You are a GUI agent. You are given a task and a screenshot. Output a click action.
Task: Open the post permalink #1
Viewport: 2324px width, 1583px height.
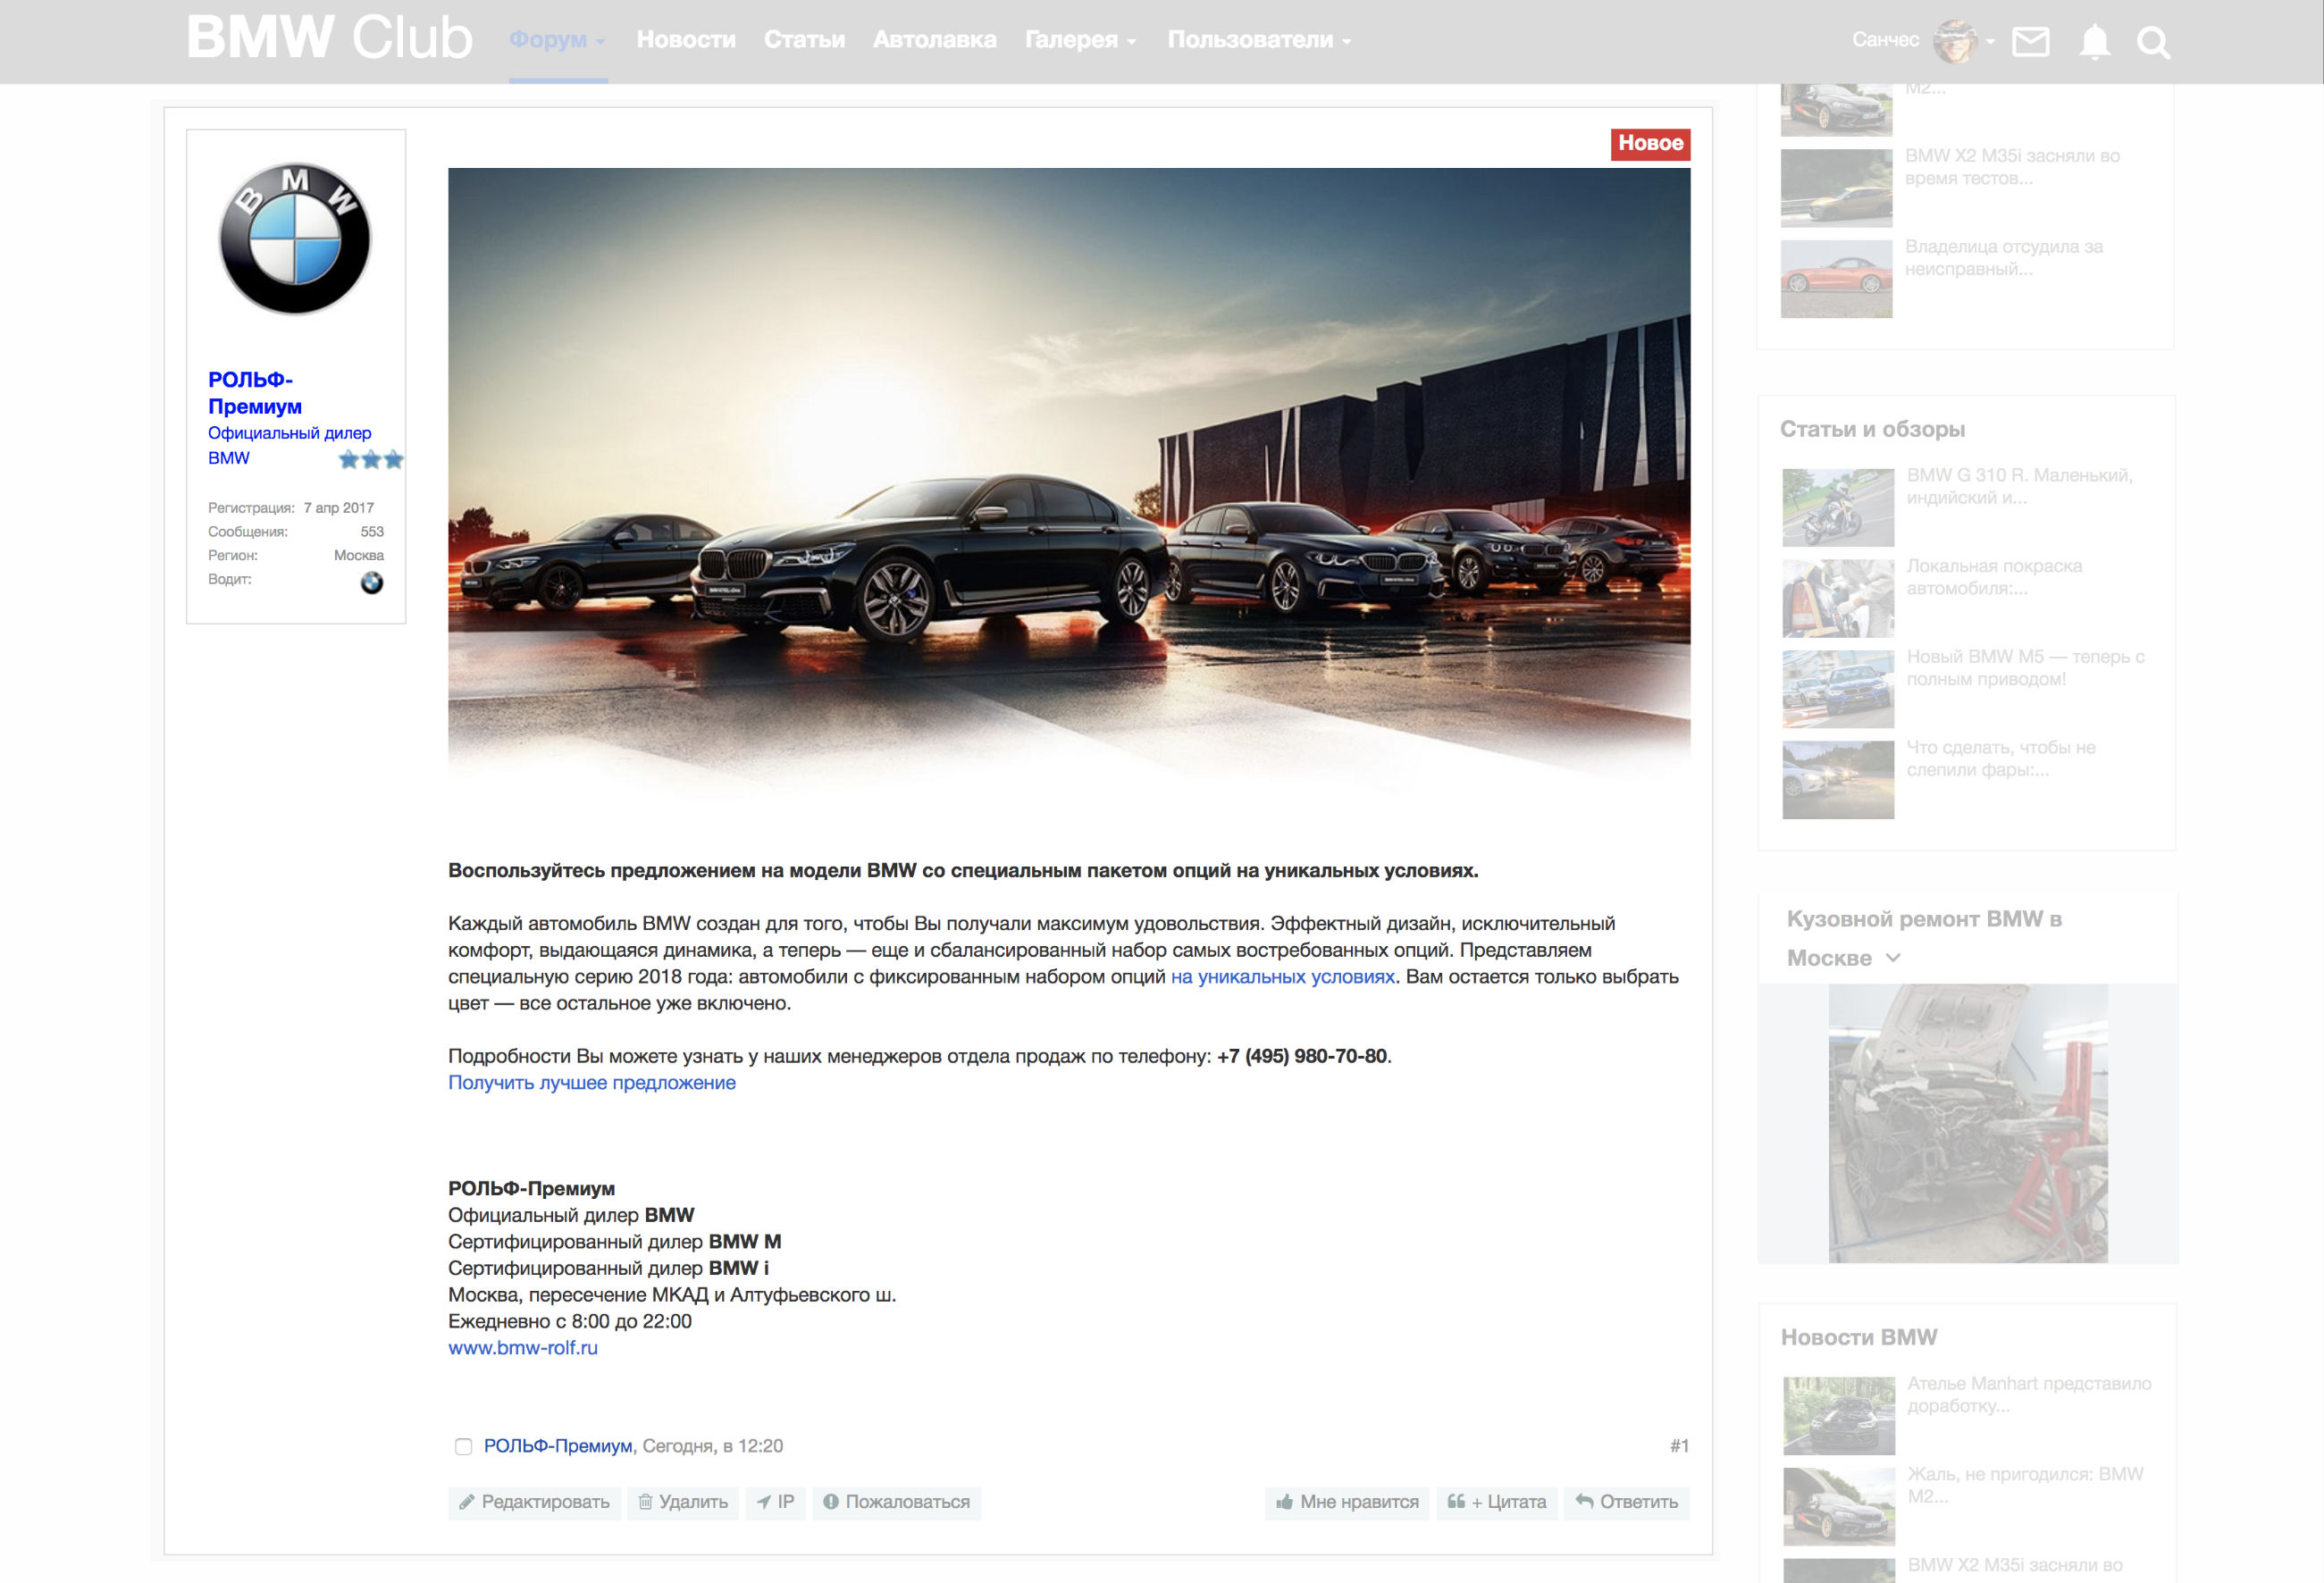point(1679,1446)
